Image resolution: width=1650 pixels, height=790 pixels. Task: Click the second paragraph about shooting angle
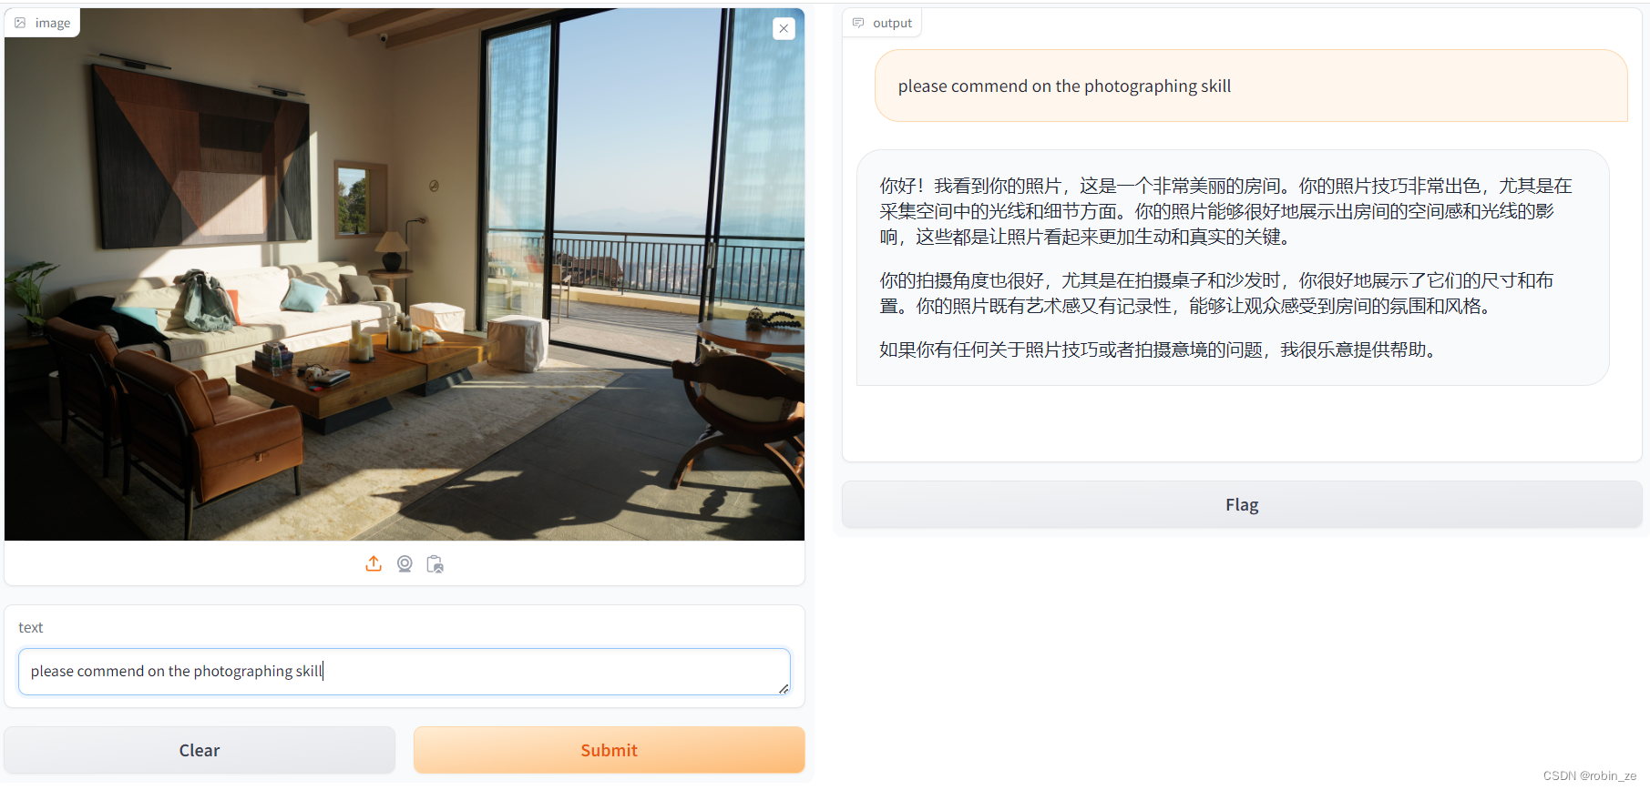pos(1216,293)
